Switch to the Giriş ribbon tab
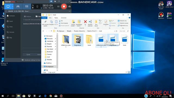 pyautogui.click(x=50, y=18)
